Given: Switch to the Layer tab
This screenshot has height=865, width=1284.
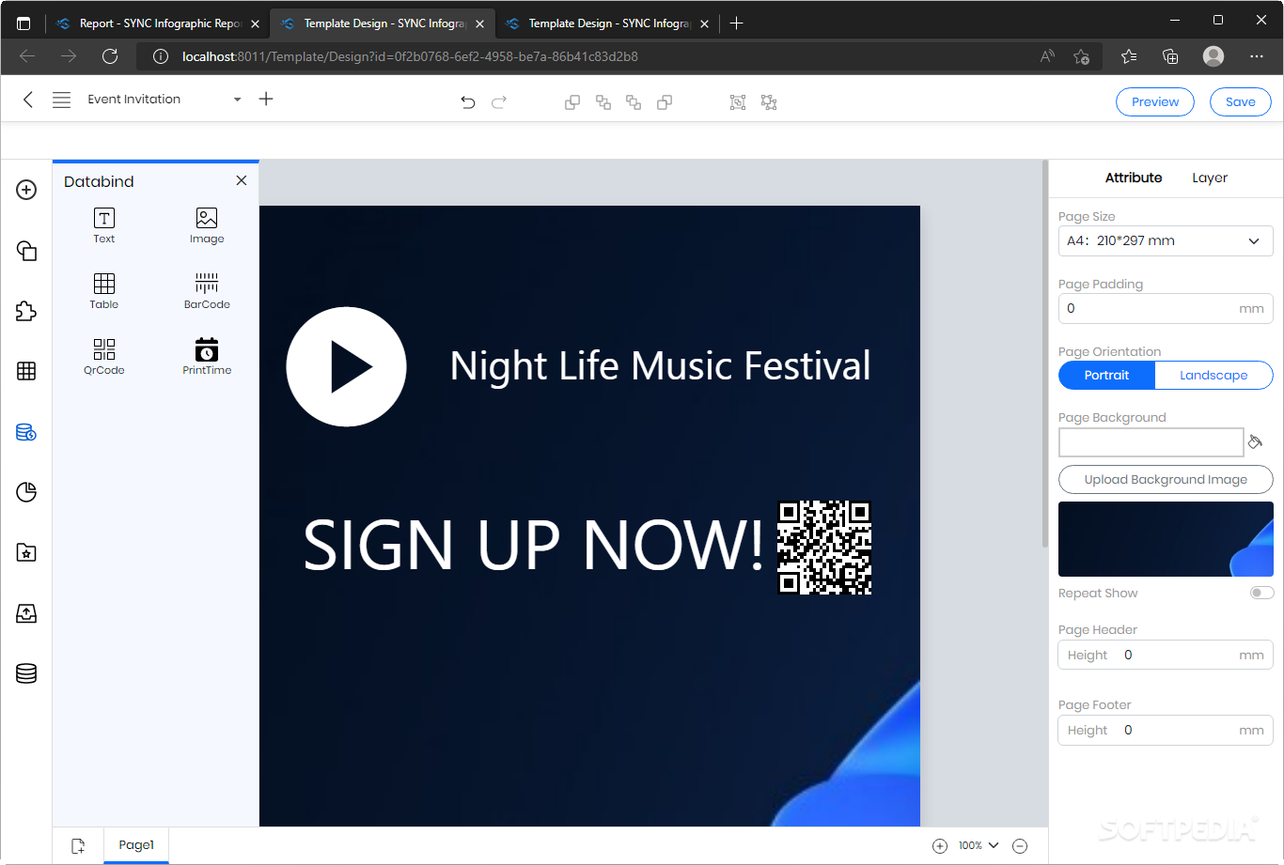Looking at the screenshot, I should [1210, 178].
